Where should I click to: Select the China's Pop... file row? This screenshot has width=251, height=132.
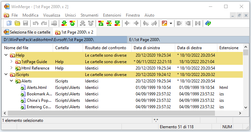pos(122,100)
